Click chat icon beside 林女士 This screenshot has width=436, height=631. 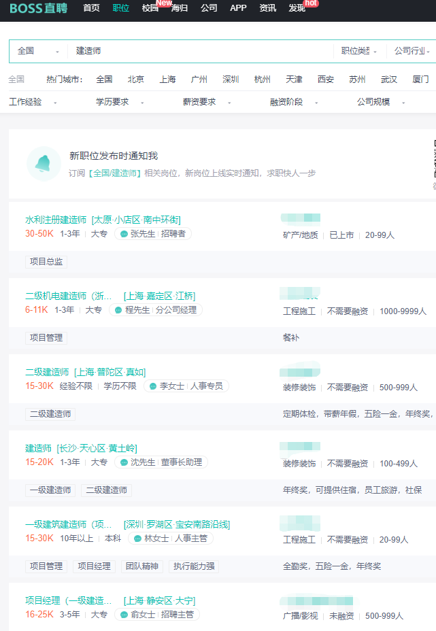(137, 539)
